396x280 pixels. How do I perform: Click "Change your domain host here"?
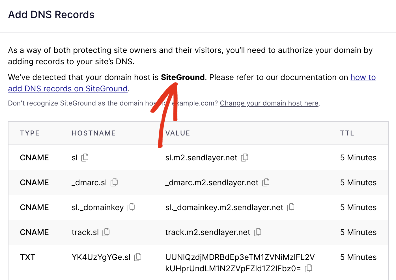(x=269, y=103)
